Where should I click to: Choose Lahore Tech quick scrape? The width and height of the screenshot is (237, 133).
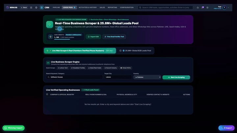pyautogui.click(x=63, y=68)
